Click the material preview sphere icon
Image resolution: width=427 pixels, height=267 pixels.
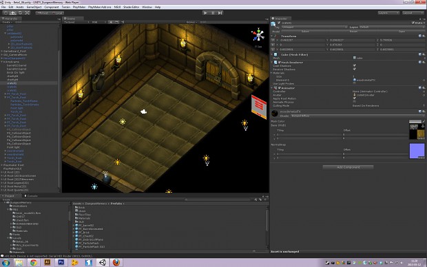click(275, 113)
